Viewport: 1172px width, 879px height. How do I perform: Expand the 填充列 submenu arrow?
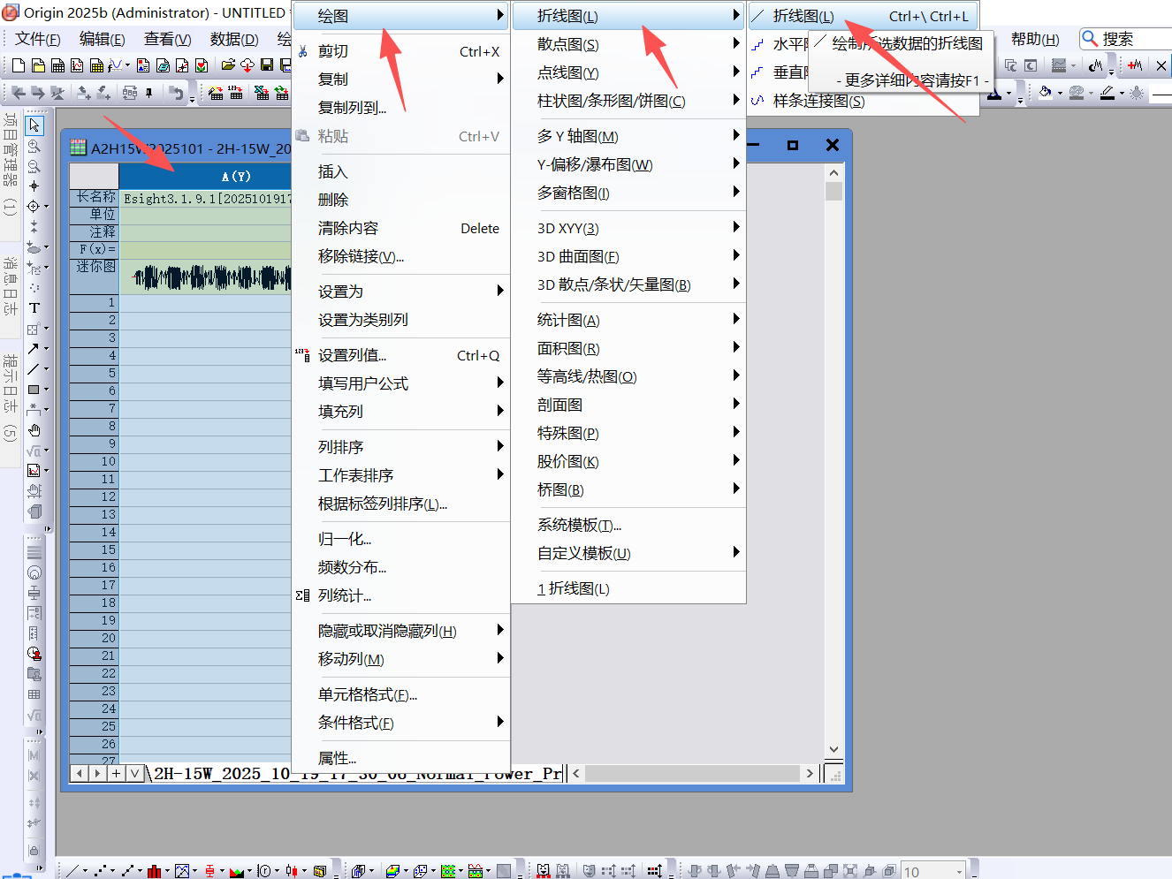499,412
